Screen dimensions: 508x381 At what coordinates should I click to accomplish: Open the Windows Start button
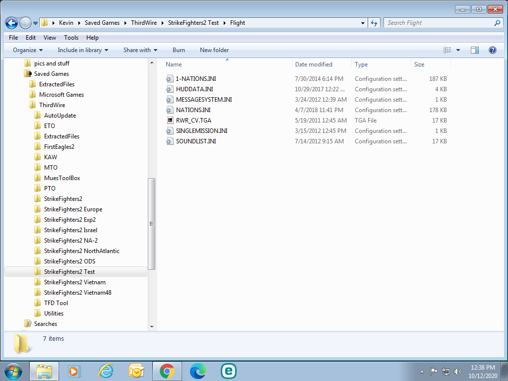tap(13, 371)
